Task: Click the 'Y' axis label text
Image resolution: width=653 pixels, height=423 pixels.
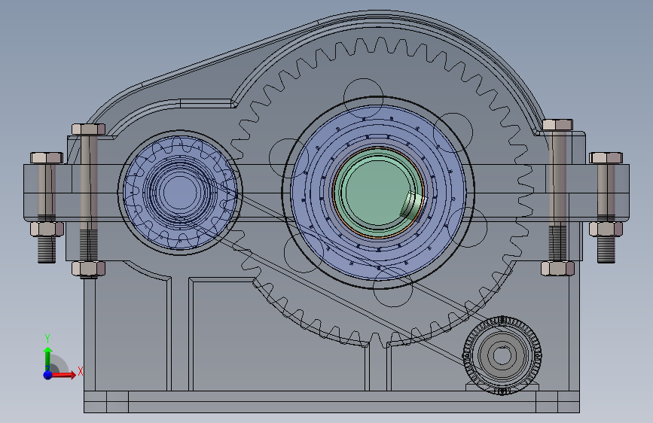Action: point(47,339)
